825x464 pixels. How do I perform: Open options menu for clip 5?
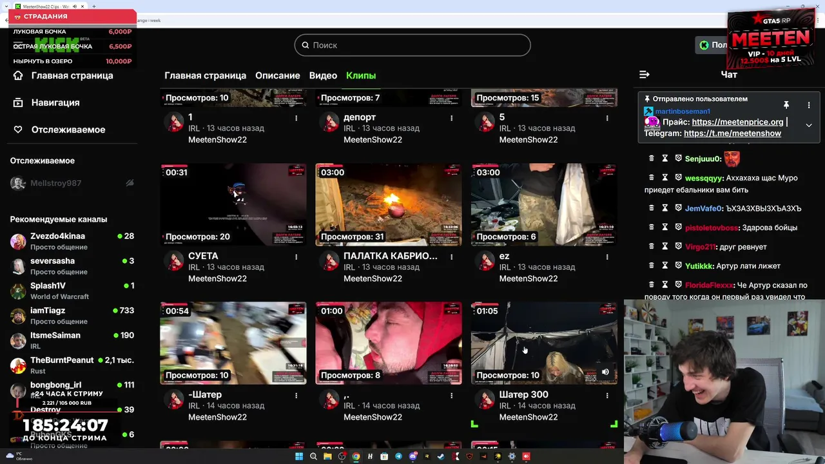607,118
